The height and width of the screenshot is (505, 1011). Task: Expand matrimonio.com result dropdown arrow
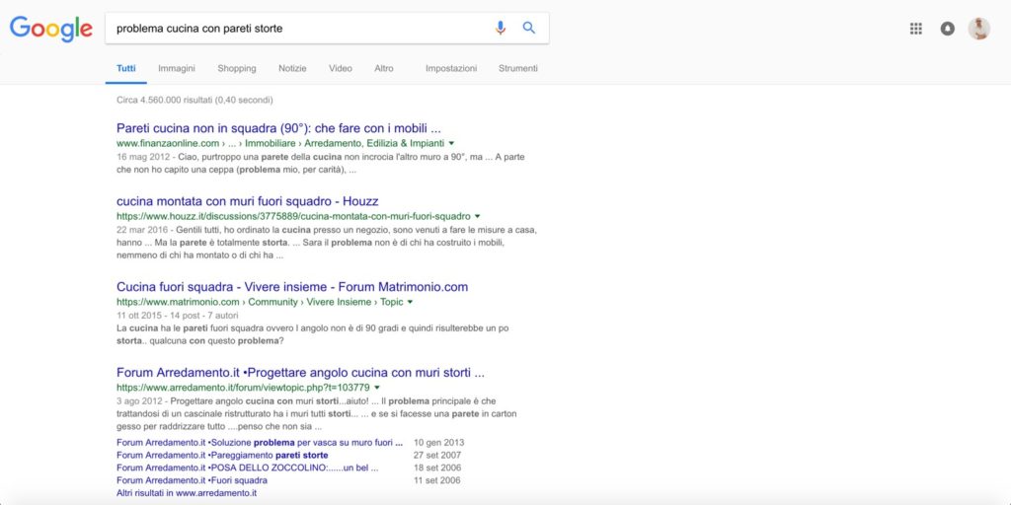pyautogui.click(x=410, y=302)
